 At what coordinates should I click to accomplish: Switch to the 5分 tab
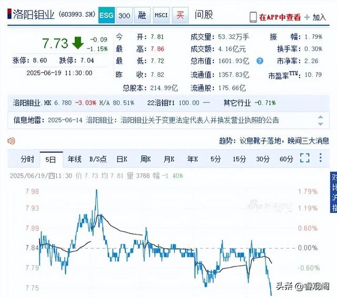[215, 159]
